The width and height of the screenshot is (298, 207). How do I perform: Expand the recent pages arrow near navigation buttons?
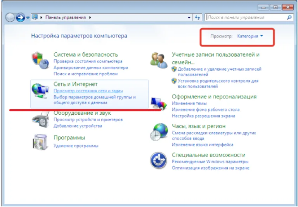[28, 18]
